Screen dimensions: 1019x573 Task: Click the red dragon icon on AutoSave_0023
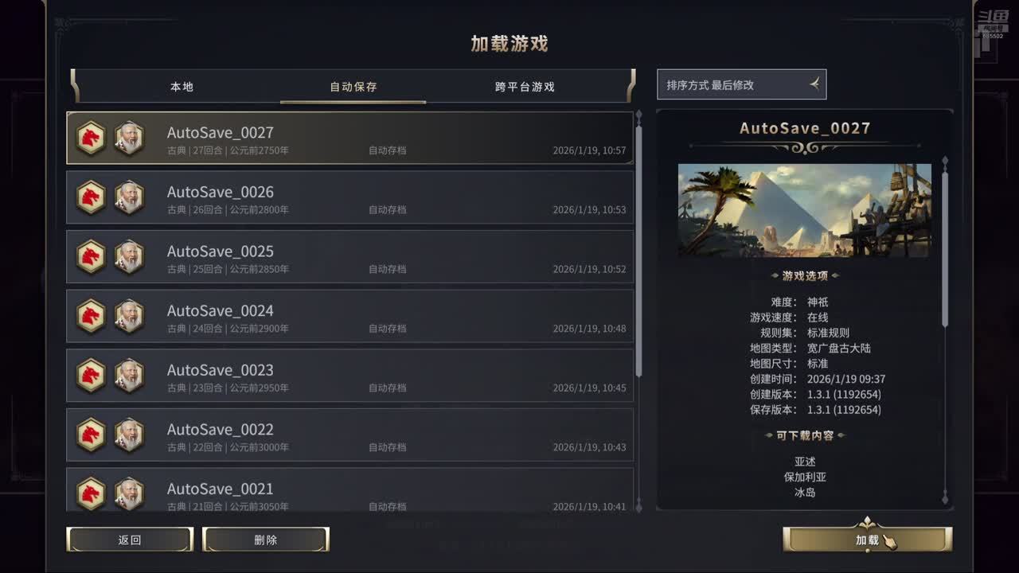91,376
